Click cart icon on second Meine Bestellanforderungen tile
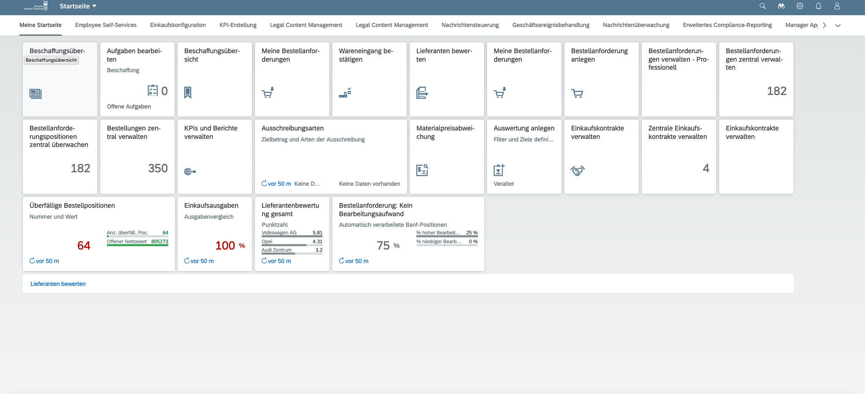865x394 pixels. click(x=500, y=92)
